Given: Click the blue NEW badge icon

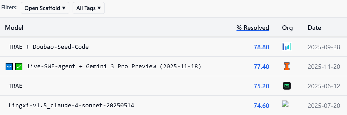Looking at the screenshot, I should point(9,66).
